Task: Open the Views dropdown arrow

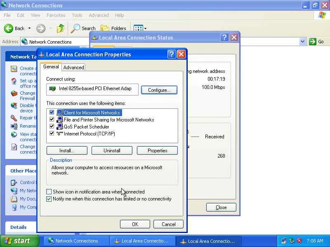Action: 146,28
